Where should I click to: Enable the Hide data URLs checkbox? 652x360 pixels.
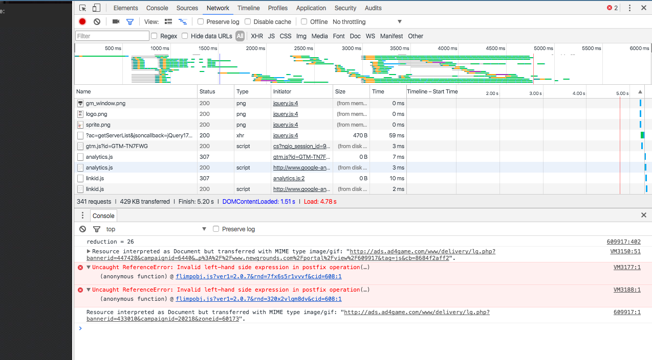coord(185,36)
